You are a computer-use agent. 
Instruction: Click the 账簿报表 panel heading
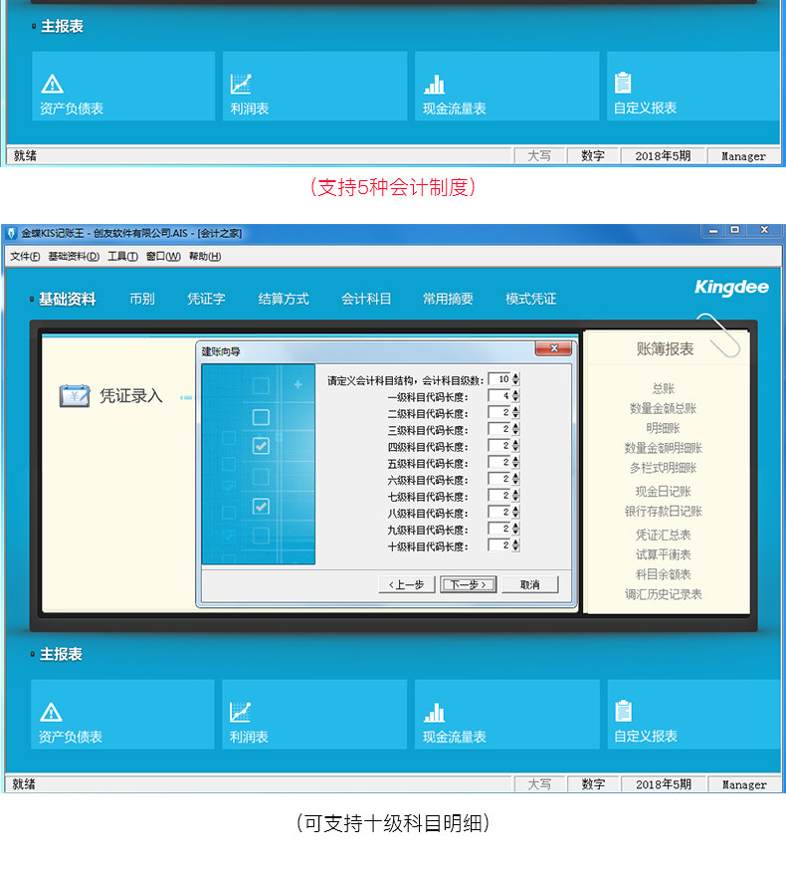click(x=665, y=348)
